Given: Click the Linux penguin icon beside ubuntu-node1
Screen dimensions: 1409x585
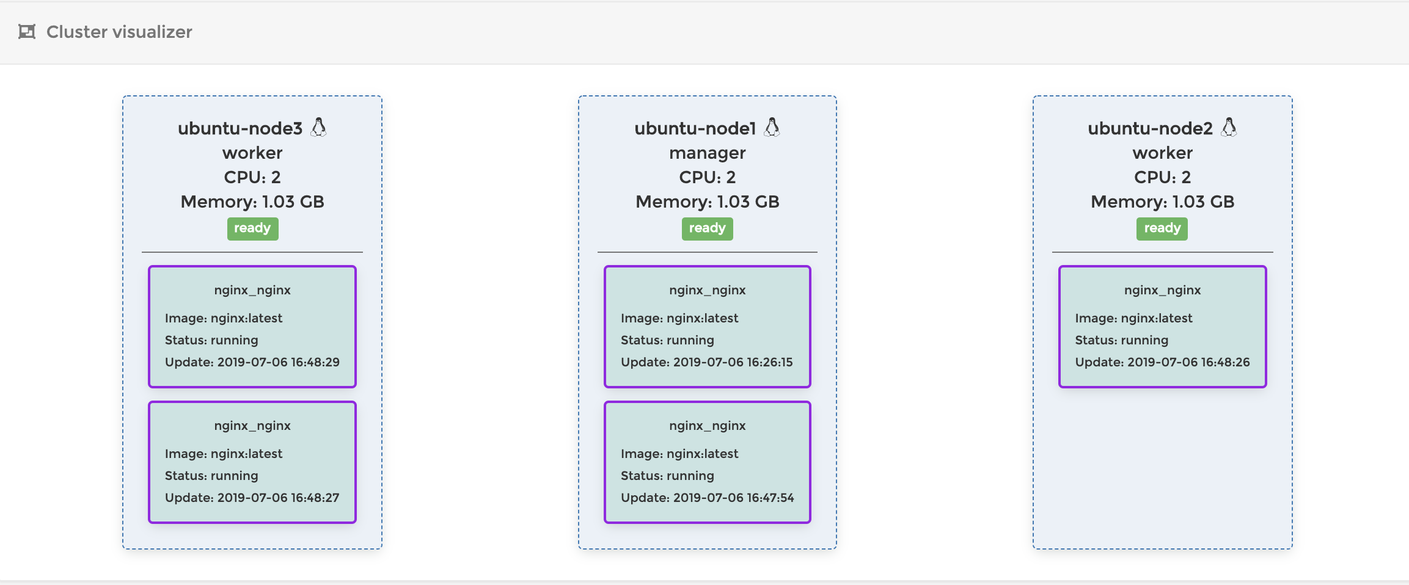Looking at the screenshot, I should tap(772, 127).
